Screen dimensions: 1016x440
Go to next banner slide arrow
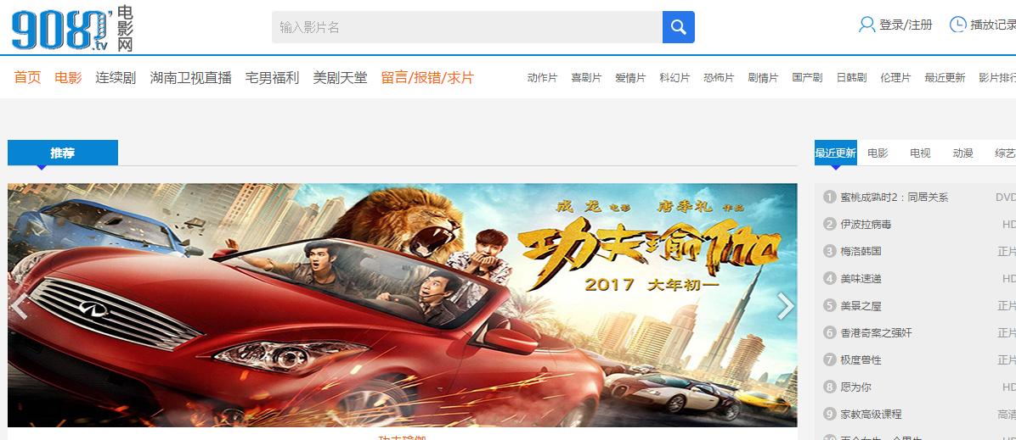pos(785,306)
